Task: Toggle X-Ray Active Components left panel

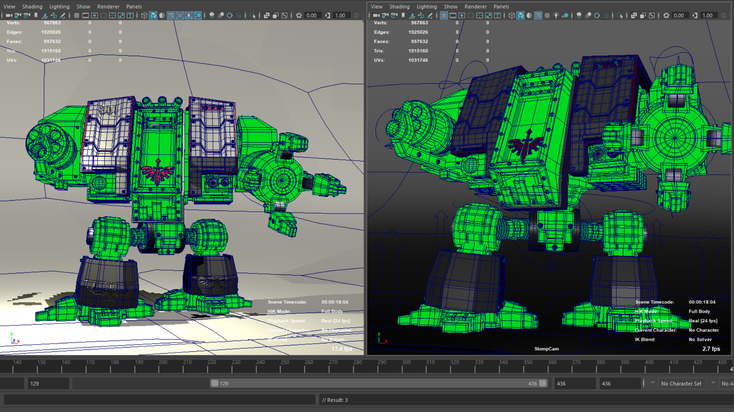Action: click(275, 15)
